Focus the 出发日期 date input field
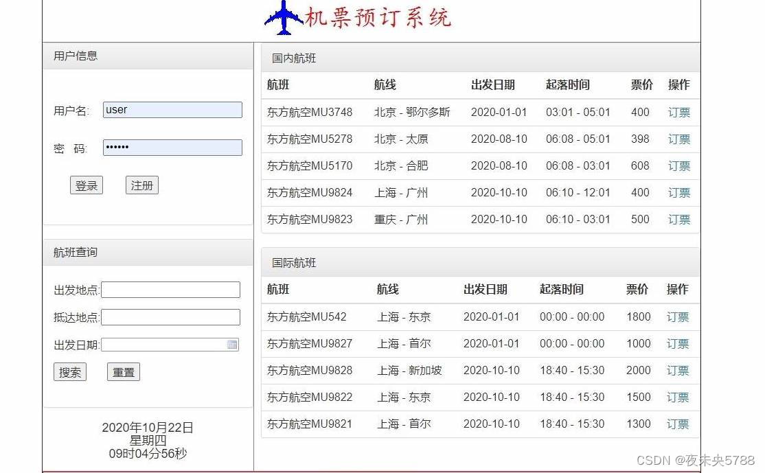Image resolution: width=765 pixels, height=473 pixels. pyautogui.click(x=170, y=345)
